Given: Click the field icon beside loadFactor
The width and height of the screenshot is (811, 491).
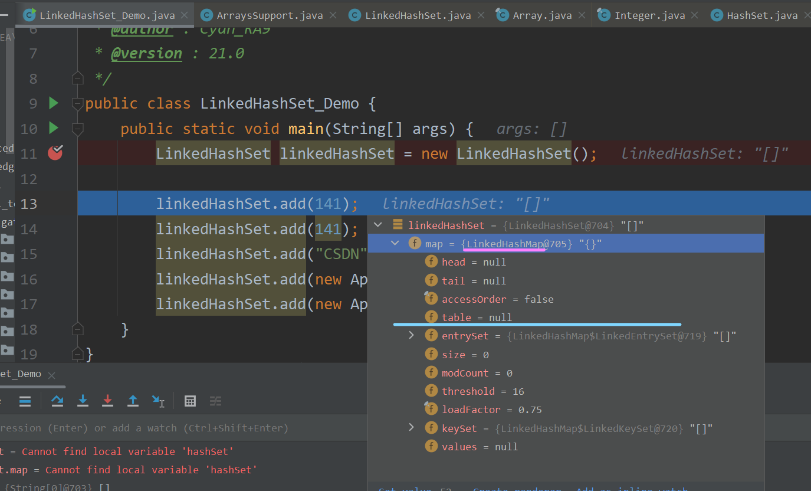Looking at the screenshot, I should click(431, 409).
